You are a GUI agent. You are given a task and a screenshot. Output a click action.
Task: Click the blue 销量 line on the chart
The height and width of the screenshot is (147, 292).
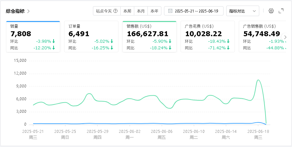132,123
